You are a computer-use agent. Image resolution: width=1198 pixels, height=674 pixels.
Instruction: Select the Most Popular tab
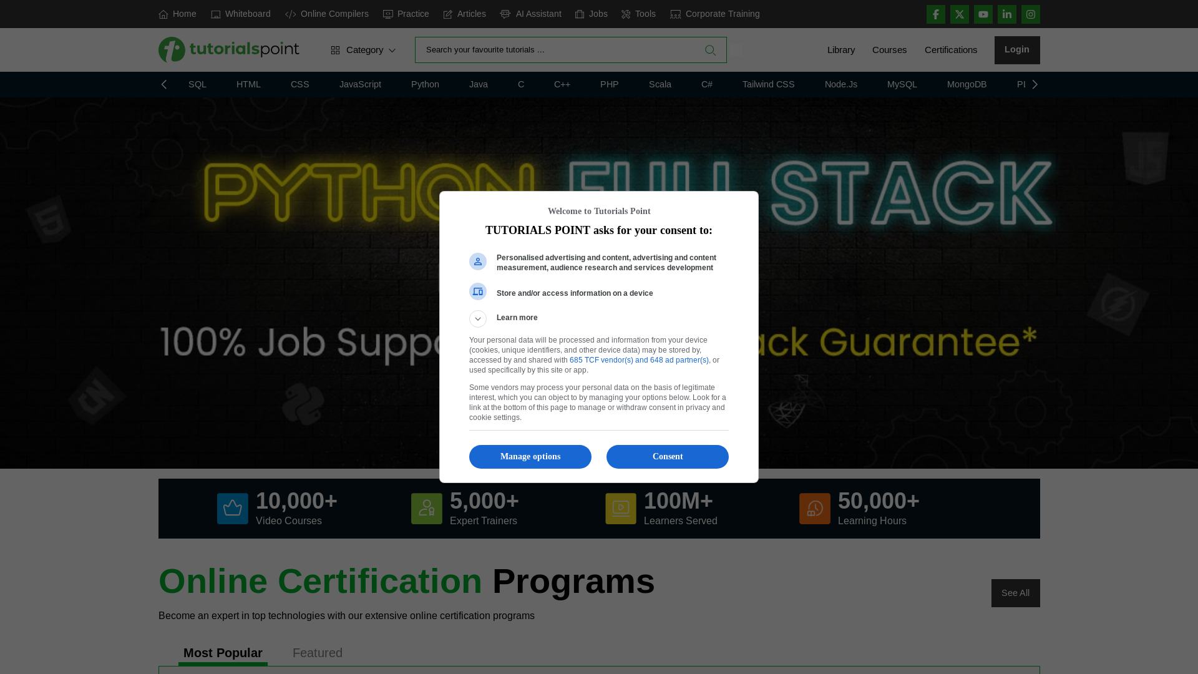pyautogui.click(x=223, y=653)
